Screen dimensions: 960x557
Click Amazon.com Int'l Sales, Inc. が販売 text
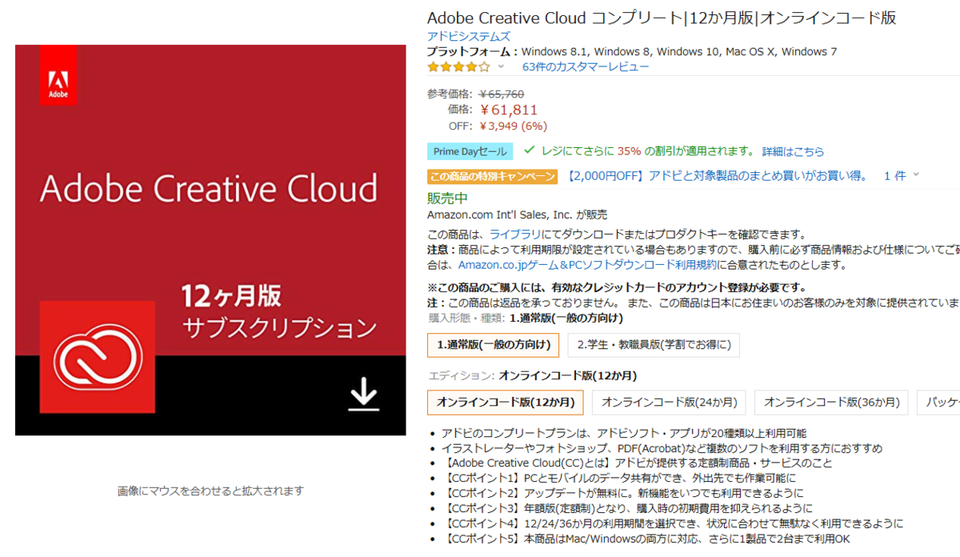(517, 214)
